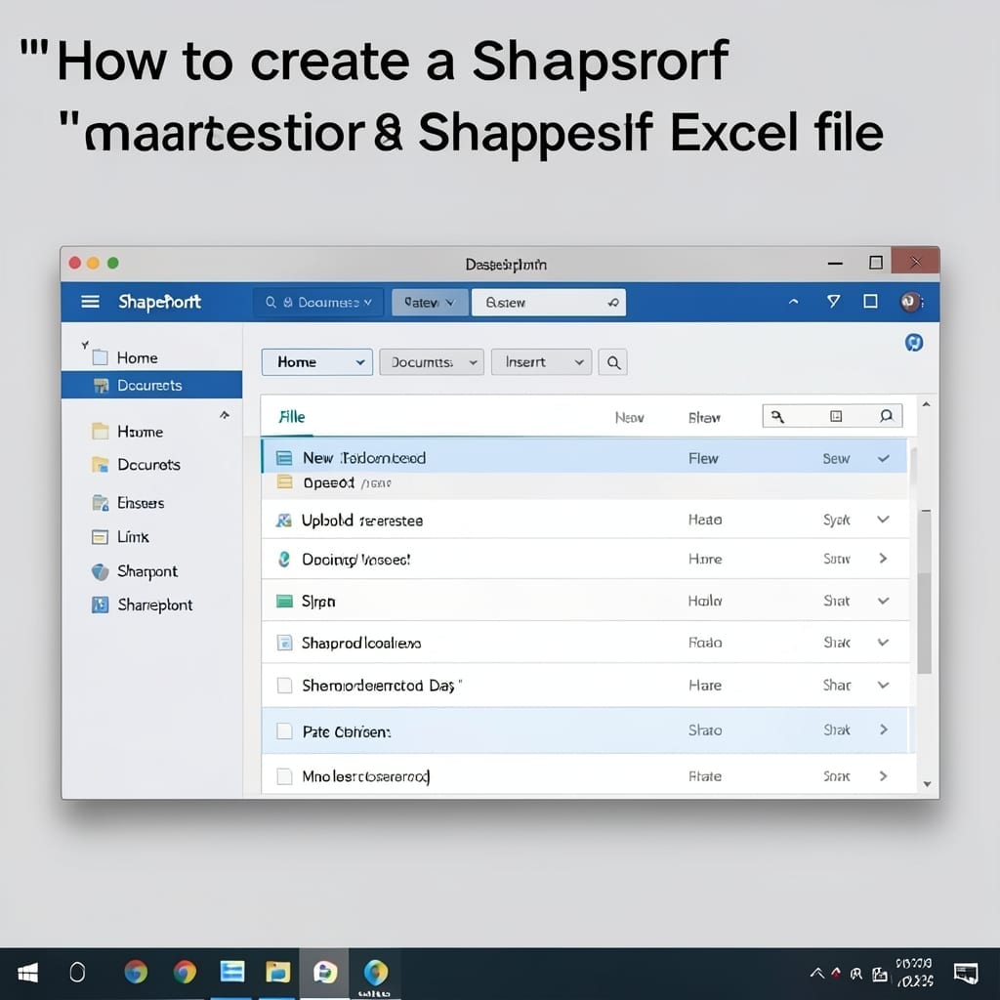Select Dccurets highlighted sidebar item
The width and height of the screenshot is (1000, 1000).
(x=151, y=385)
